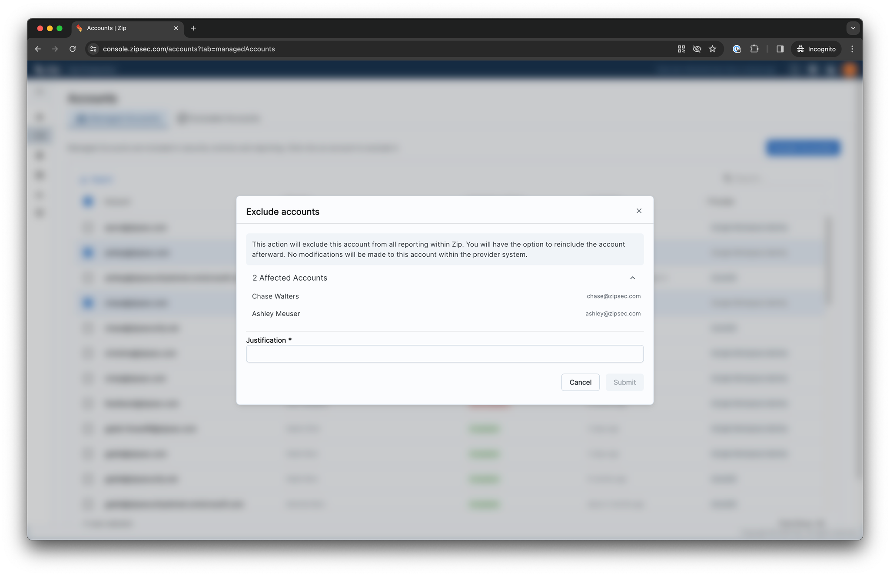Go back using the browser back arrow

pyautogui.click(x=38, y=49)
